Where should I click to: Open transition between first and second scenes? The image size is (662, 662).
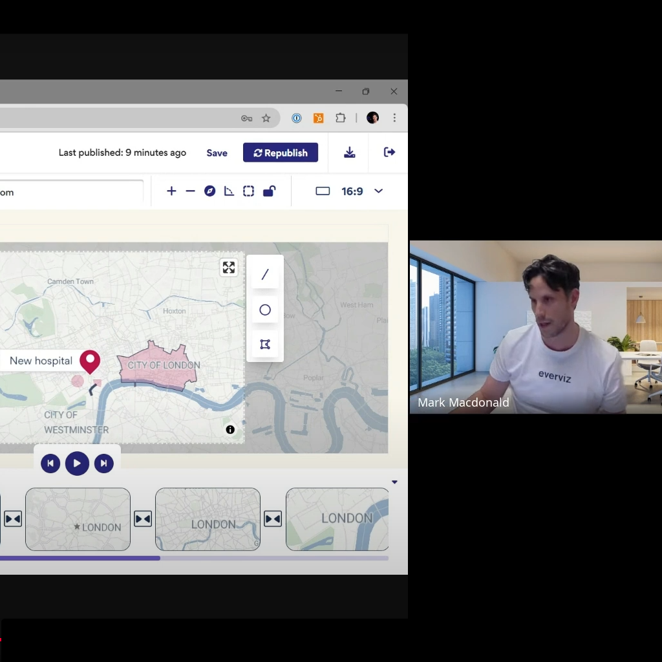pos(143,519)
